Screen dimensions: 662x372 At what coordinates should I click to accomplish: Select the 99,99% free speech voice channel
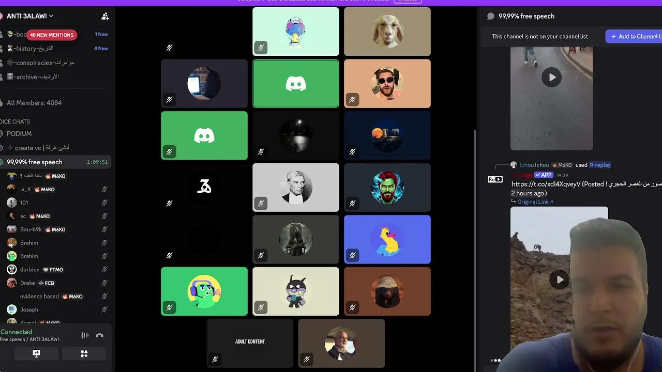tap(55, 162)
